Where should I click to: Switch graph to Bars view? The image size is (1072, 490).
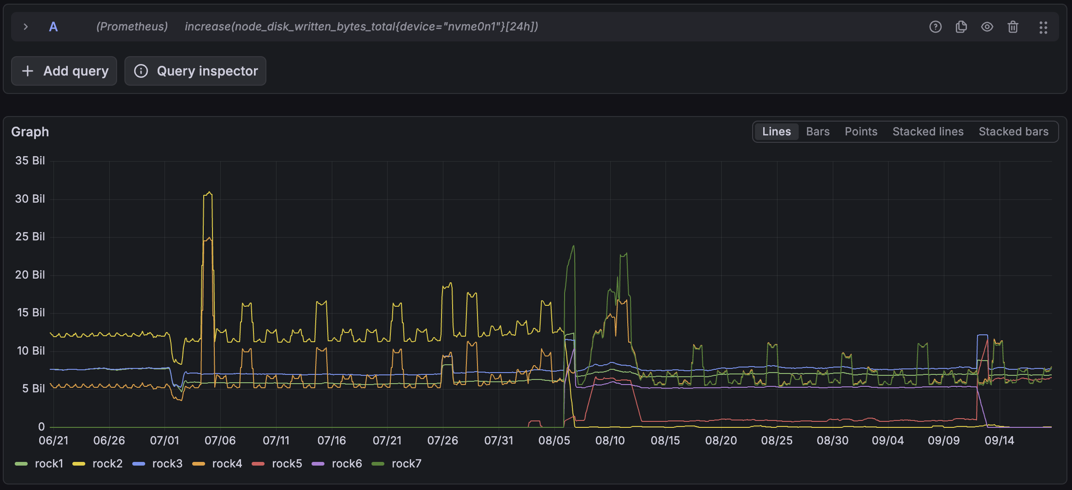818,132
